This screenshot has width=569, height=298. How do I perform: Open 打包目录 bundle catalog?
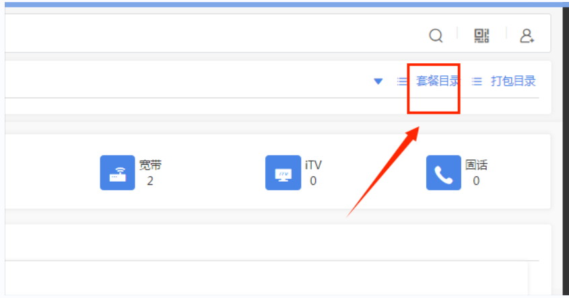513,81
